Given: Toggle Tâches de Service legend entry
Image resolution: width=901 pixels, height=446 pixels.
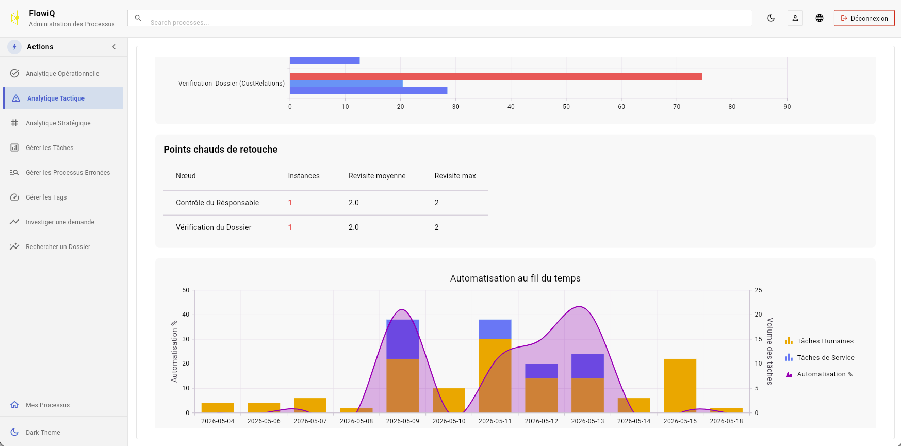Looking at the screenshot, I should (x=820, y=357).
